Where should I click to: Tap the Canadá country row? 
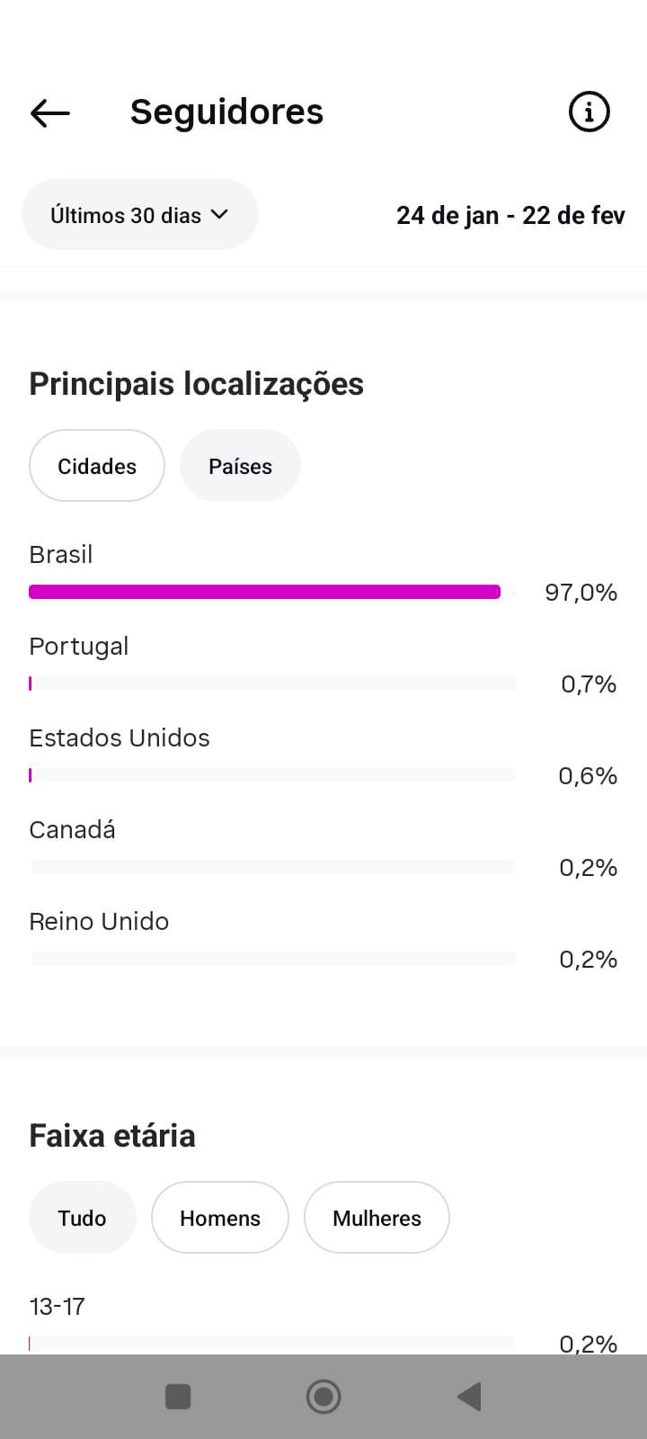pyautogui.click(x=72, y=830)
